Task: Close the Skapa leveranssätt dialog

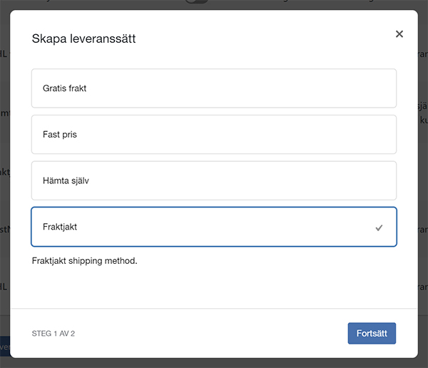Action: (x=399, y=34)
